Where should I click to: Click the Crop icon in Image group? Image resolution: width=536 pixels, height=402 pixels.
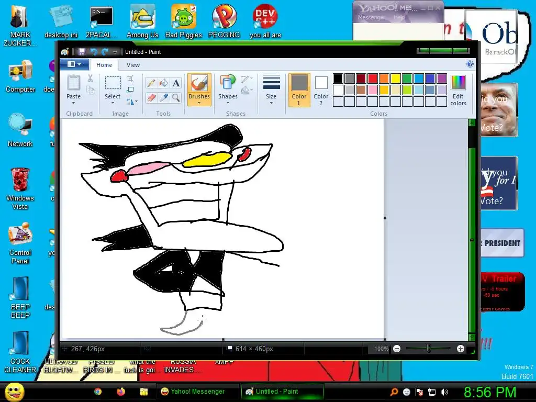[130, 79]
